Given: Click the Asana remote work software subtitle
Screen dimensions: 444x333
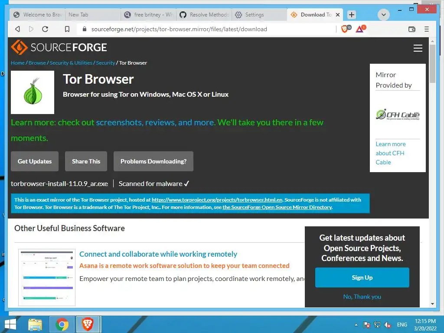Looking at the screenshot, I should tap(184, 266).
